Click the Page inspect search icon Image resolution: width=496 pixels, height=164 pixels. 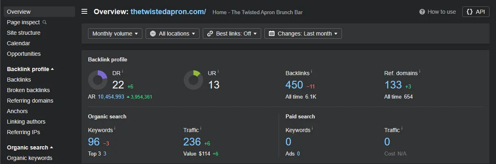pos(45,22)
